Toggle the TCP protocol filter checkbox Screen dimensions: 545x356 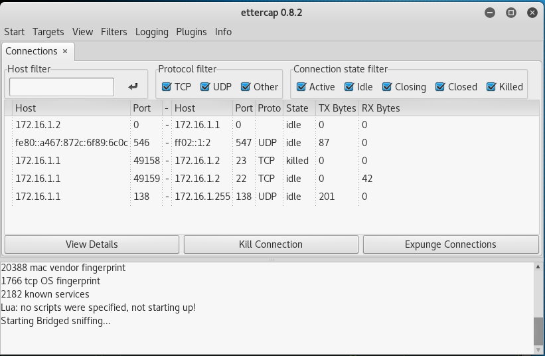point(167,86)
